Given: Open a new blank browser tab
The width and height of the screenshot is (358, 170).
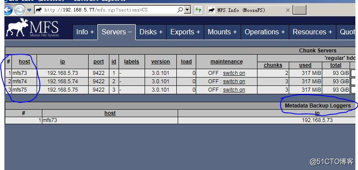Looking at the screenshot, I should [299, 10].
